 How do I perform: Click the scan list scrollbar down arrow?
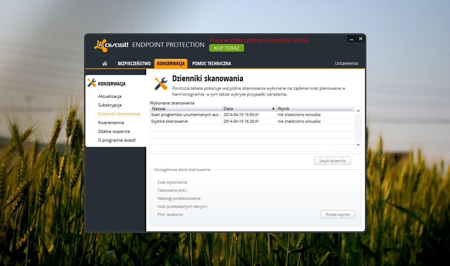358,145
